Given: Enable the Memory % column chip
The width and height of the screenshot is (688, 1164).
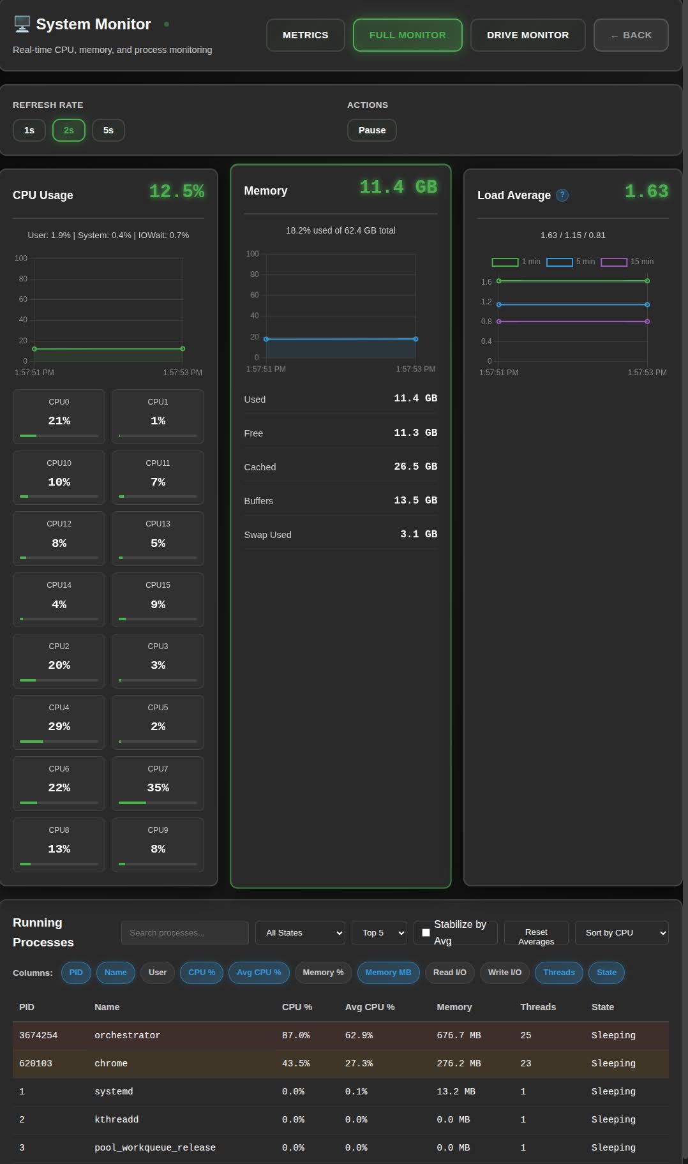Looking at the screenshot, I should click(x=323, y=973).
